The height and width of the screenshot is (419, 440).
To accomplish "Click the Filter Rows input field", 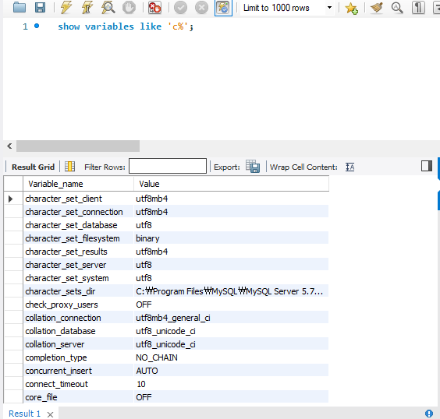I will pyautogui.click(x=168, y=166).
